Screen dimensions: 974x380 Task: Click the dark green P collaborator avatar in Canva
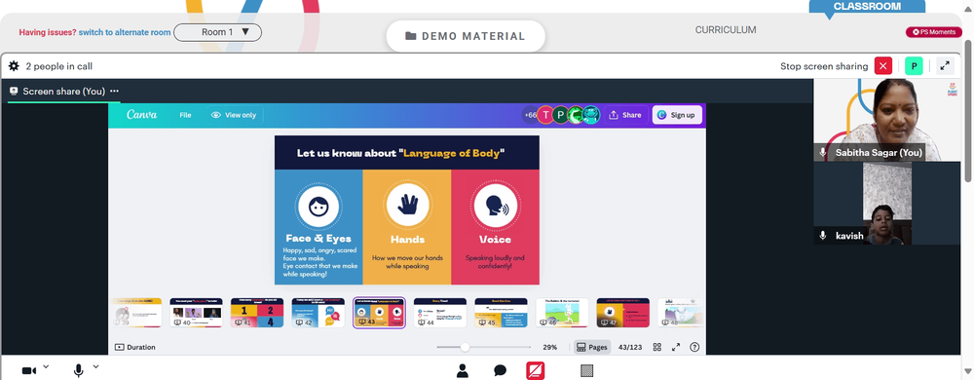[x=561, y=115]
